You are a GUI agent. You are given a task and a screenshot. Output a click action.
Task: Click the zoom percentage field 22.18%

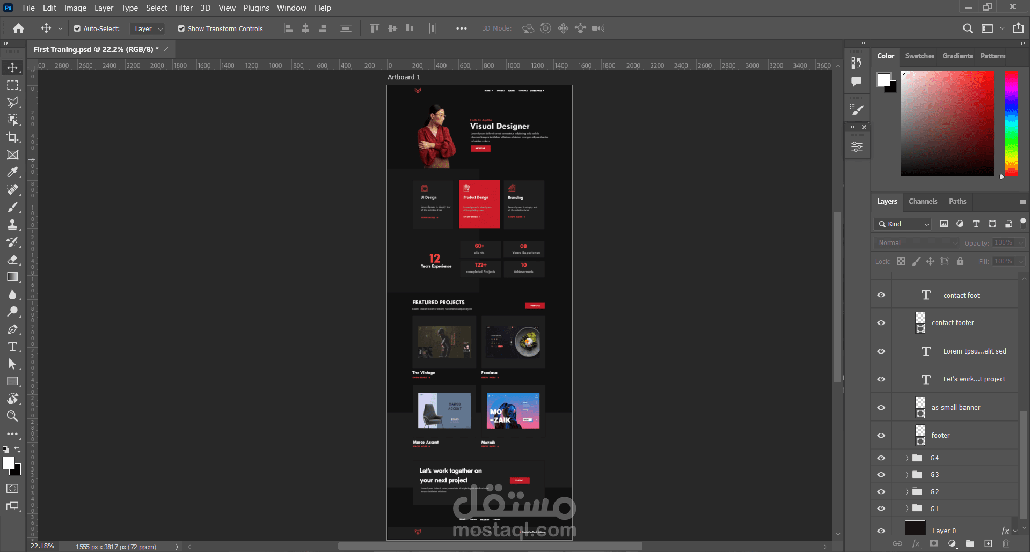coord(42,546)
